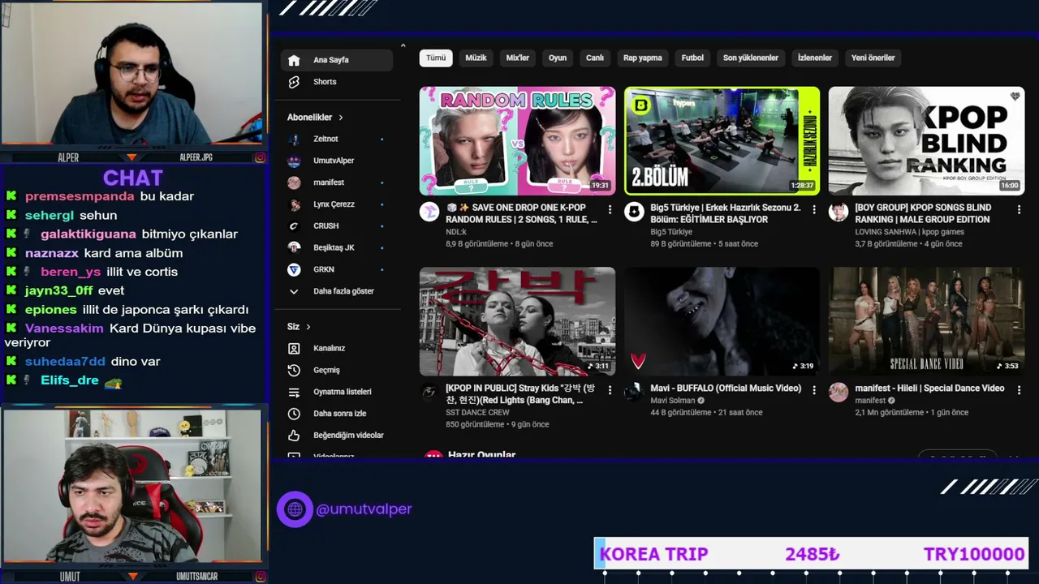Viewport: 1039px width, 584px height.
Task: Play the Stray Kids Red Lights thumbnail
Action: pos(517,321)
